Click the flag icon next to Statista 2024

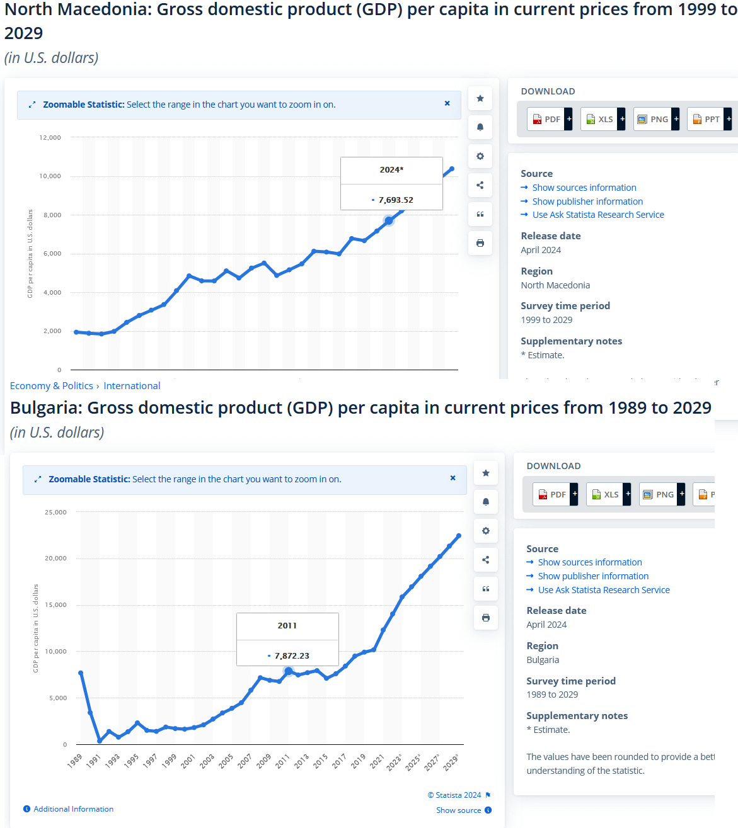[488, 795]
